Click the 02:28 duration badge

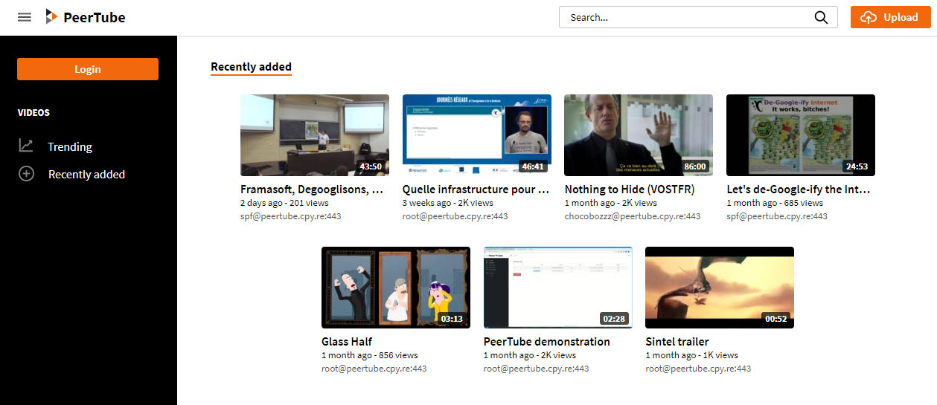[614, 319]
